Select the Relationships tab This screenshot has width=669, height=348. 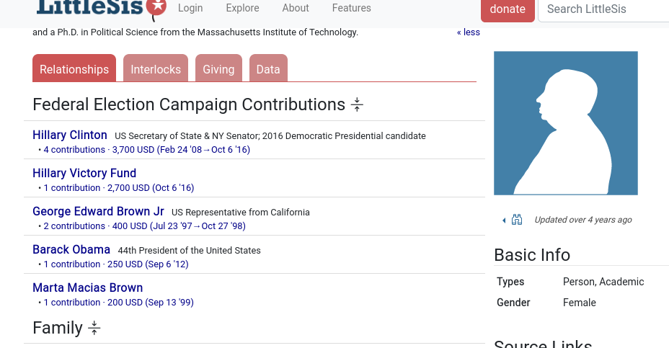pyautogui.click(x=74, y=68)
